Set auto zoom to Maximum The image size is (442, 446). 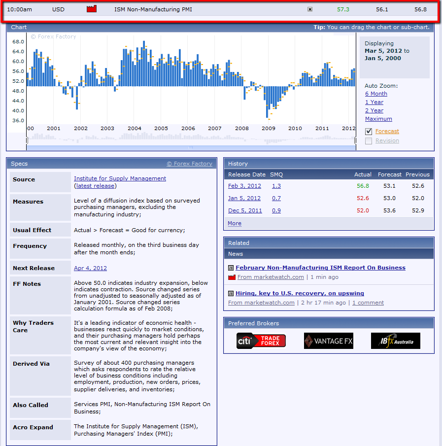click(x=378, y=119)
